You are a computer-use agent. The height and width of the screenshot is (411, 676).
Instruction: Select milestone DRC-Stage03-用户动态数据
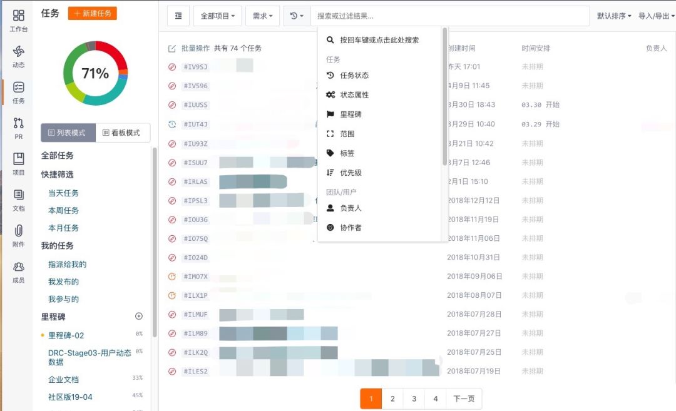(90, 357)
